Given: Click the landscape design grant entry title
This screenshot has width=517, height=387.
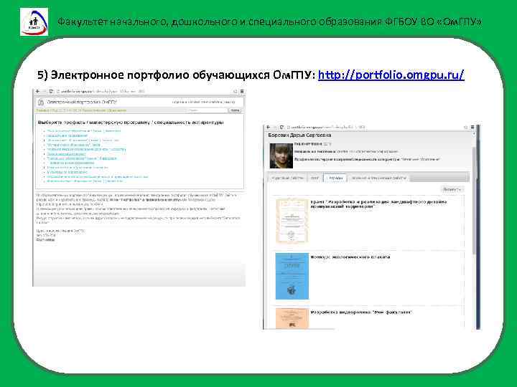Looking at the screenshot, I should 378,204.
